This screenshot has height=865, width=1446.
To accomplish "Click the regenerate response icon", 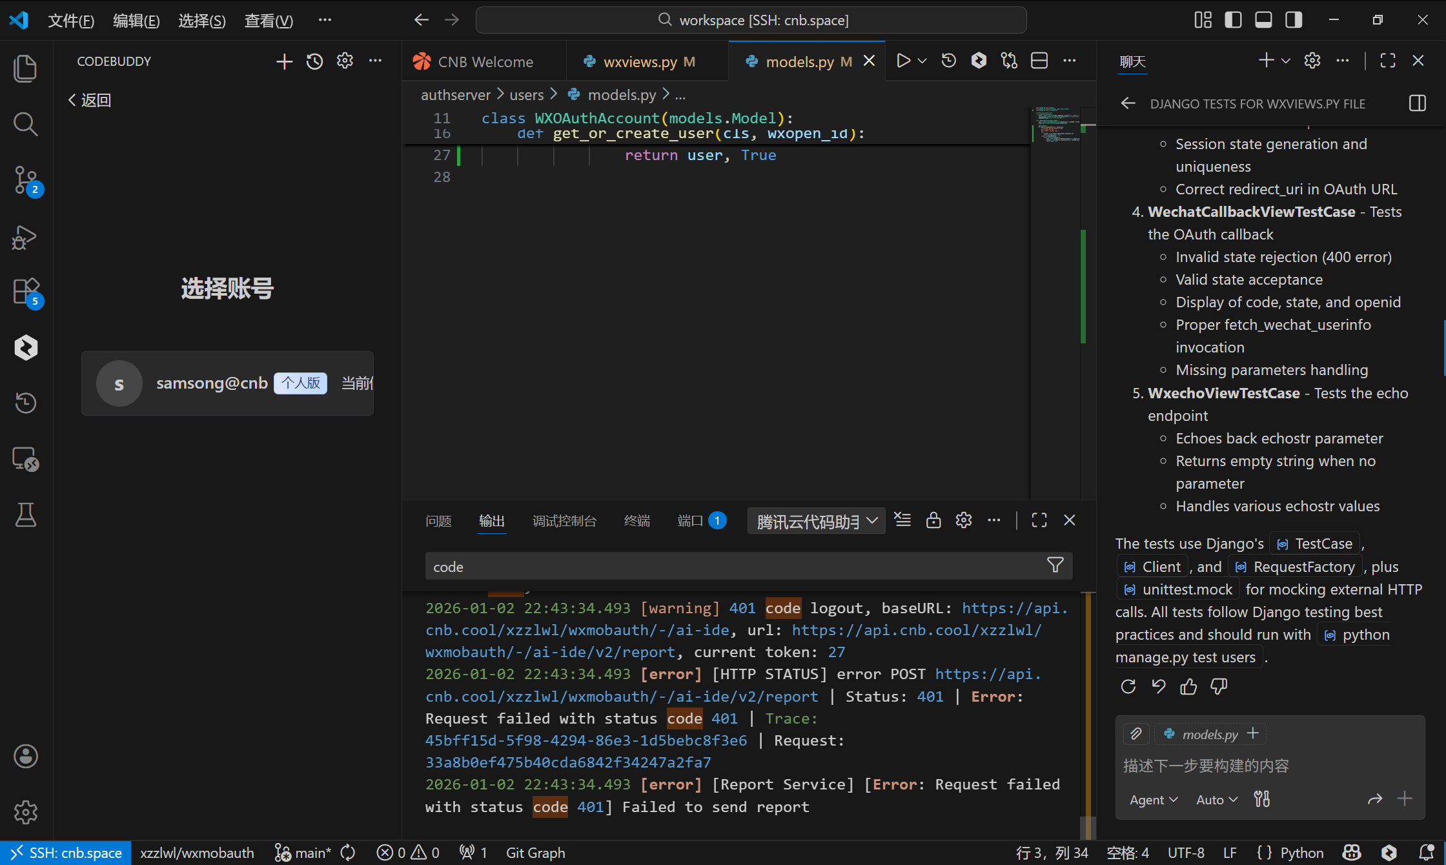I will point(1128,687).
